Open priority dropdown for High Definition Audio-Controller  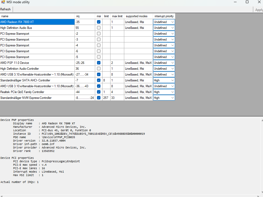(x=164, y=69)
